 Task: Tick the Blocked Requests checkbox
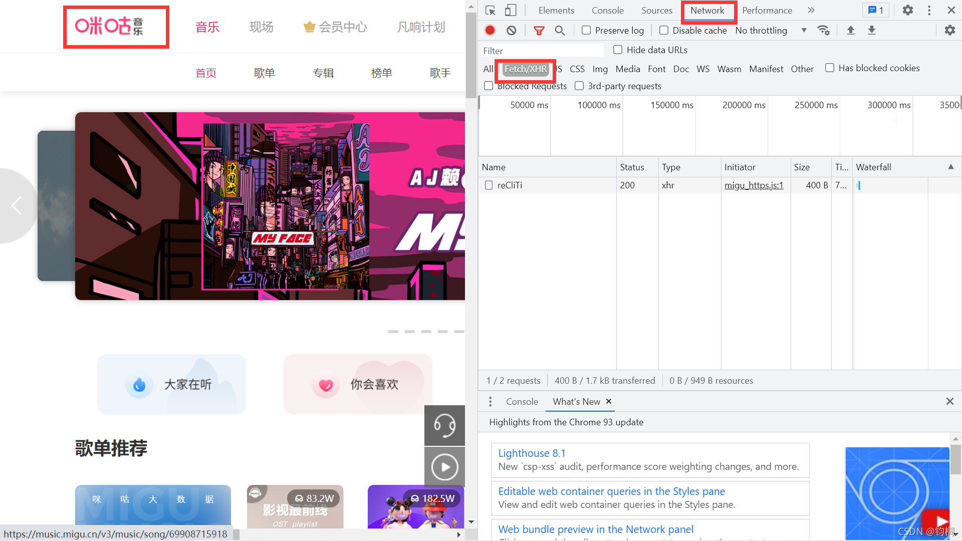489,86
